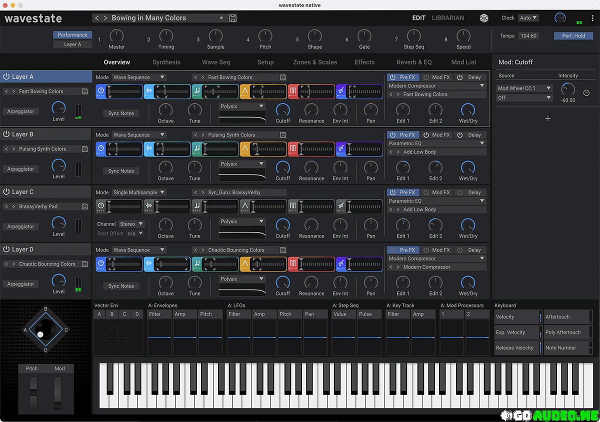Switch to the Synthesis tab
Image resolution: width=600 pixels, height=422 pixels.
[166, 62]
